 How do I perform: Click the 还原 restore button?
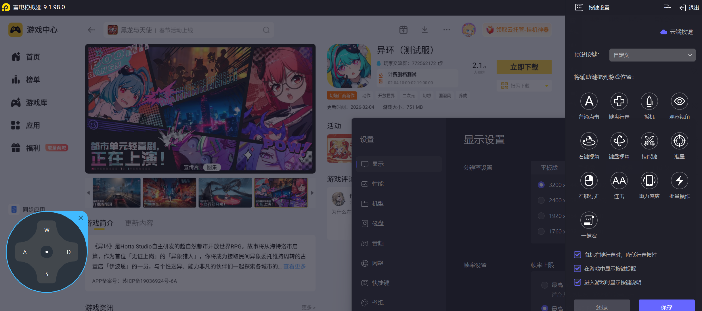(602, 306)
